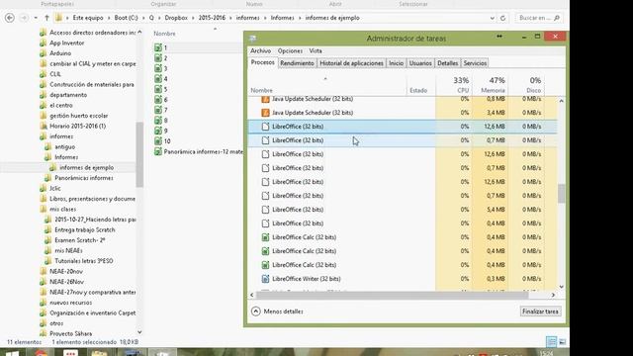This screenshot has height=356, width=633.
Task: Click first Java Update Scheduler icon
Action: pyautogui.click(x=265, y=99)
